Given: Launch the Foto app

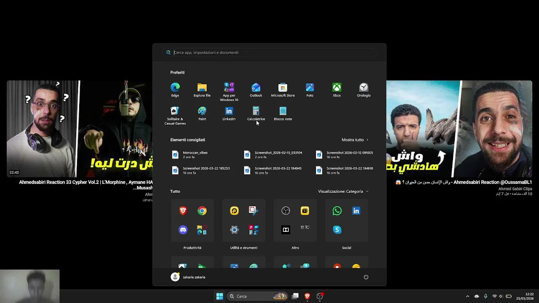Looking at the screenshot, I should click(x=310, y=90).
